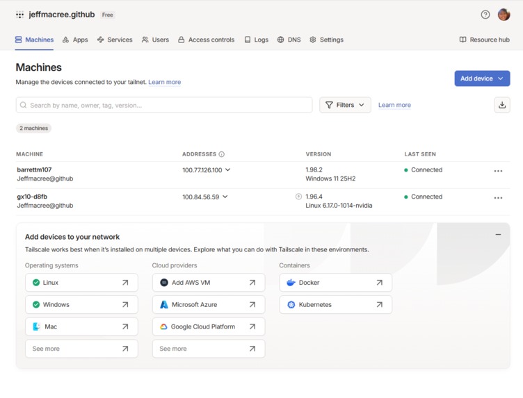Screen dimensions: 523x398
Task: Click the update available icon beside 1.96.4
Action: [298, 197]
